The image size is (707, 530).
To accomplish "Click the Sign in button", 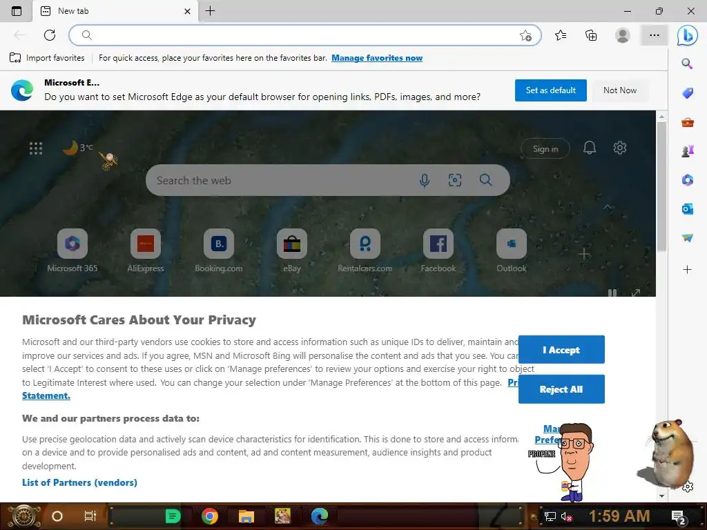I will (x=545, y=149).
